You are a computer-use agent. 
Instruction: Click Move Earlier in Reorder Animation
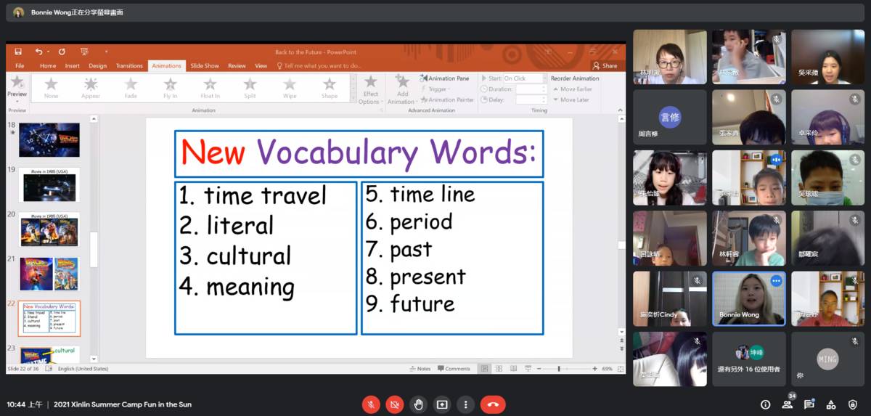573,89
